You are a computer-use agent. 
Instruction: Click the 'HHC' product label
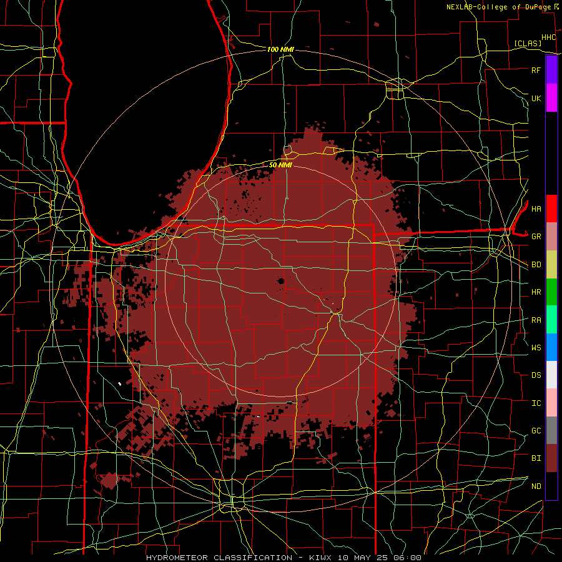pos(548,37)
